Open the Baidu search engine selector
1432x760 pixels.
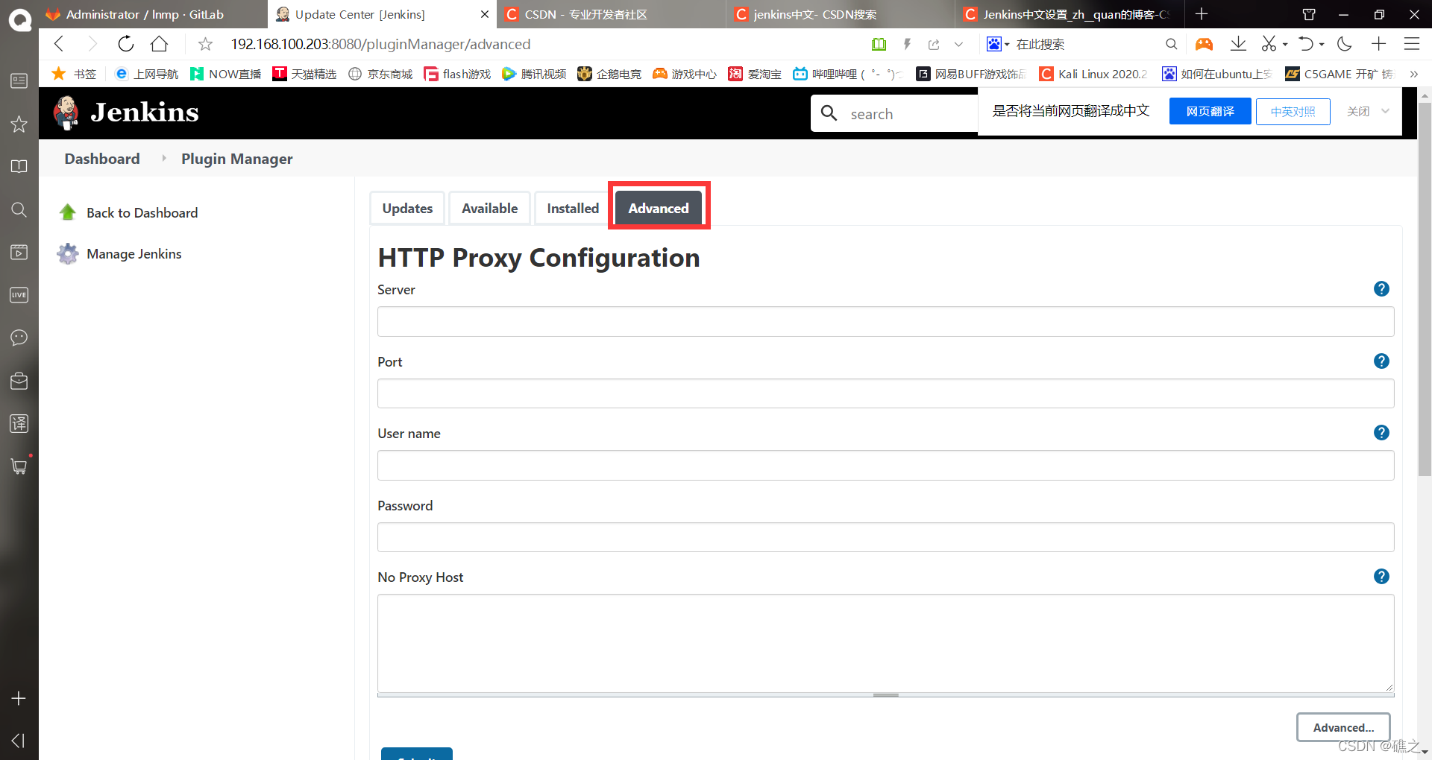[x=997, y=44]
